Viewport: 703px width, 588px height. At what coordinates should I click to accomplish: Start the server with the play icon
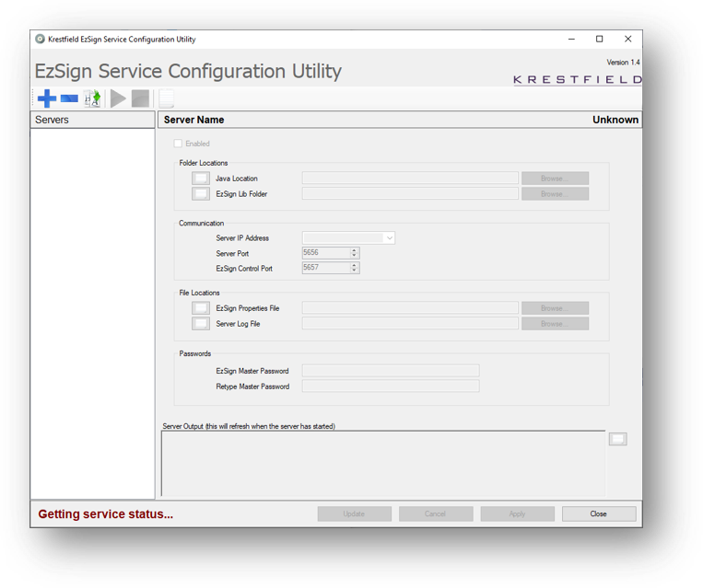point(118,98)
